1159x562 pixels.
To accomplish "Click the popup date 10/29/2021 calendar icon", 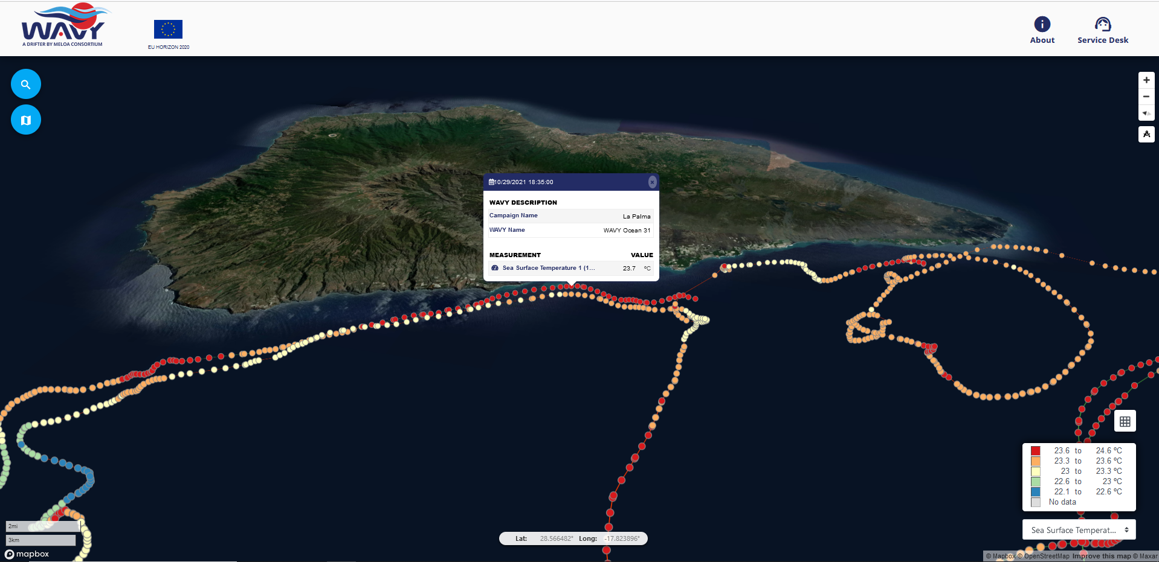I will (x=491, y=182).
